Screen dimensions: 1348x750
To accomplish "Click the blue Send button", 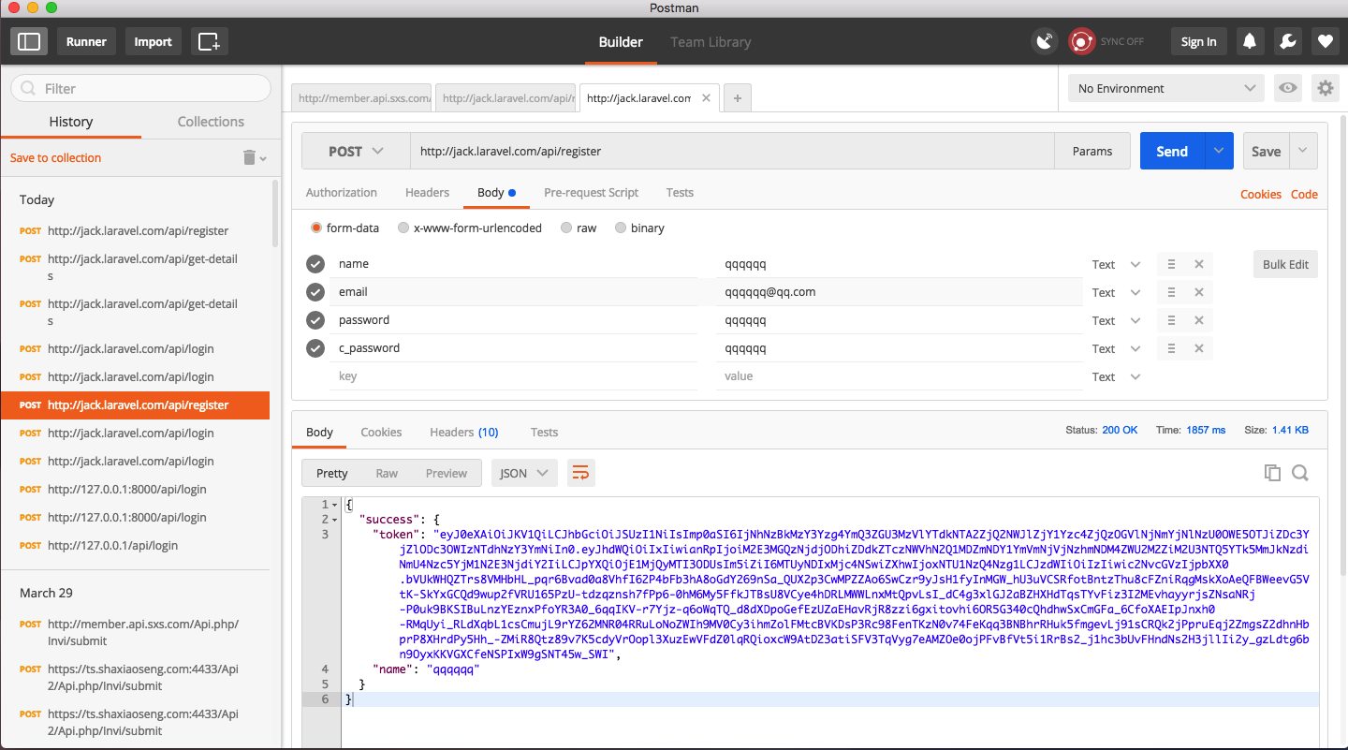I will (1172, 151).
